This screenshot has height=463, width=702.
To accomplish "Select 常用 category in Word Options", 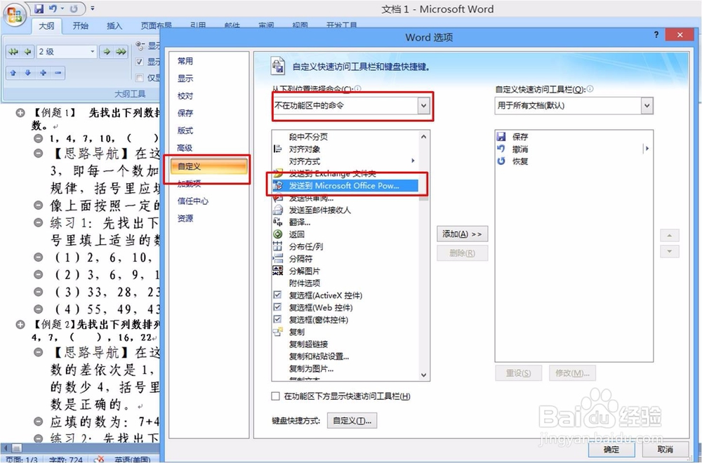I will (185, 61).
